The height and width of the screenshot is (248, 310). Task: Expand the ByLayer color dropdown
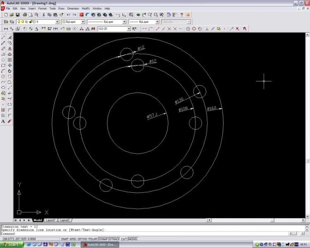83,22
